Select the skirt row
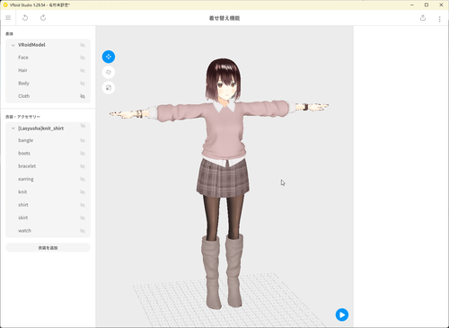Viewport: 449px width, 328px height. [x=48, y=217]
